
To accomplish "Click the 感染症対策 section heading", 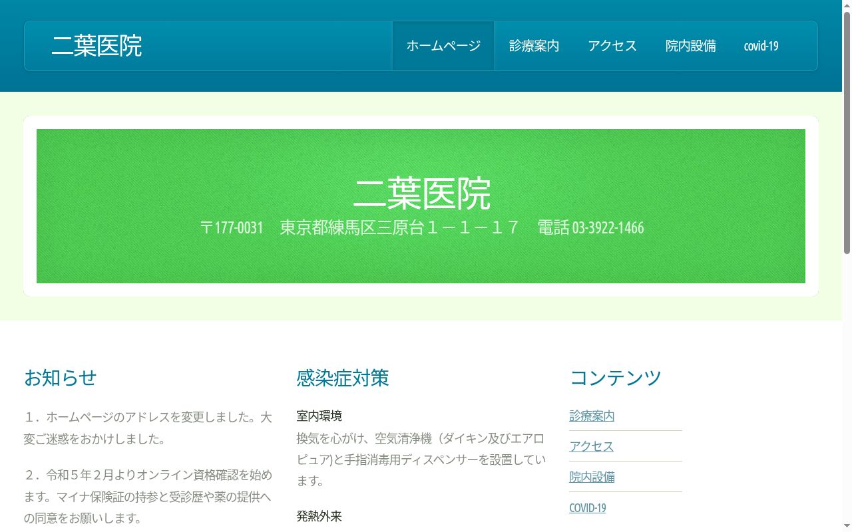I will tap(343, 378).
